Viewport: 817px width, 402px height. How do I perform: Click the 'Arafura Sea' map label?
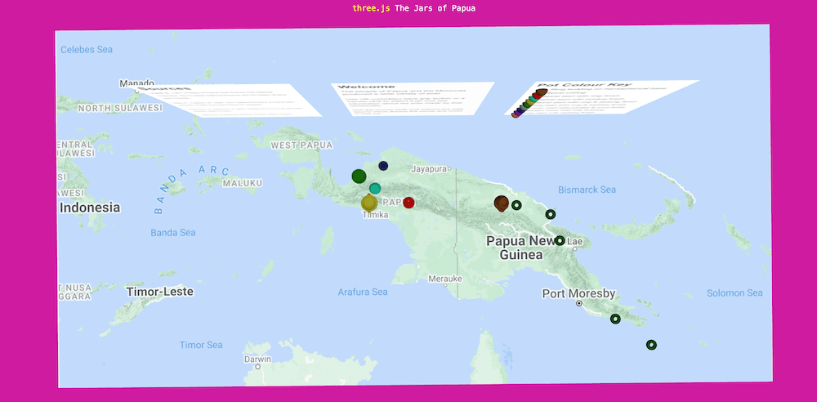click(363, 292)
